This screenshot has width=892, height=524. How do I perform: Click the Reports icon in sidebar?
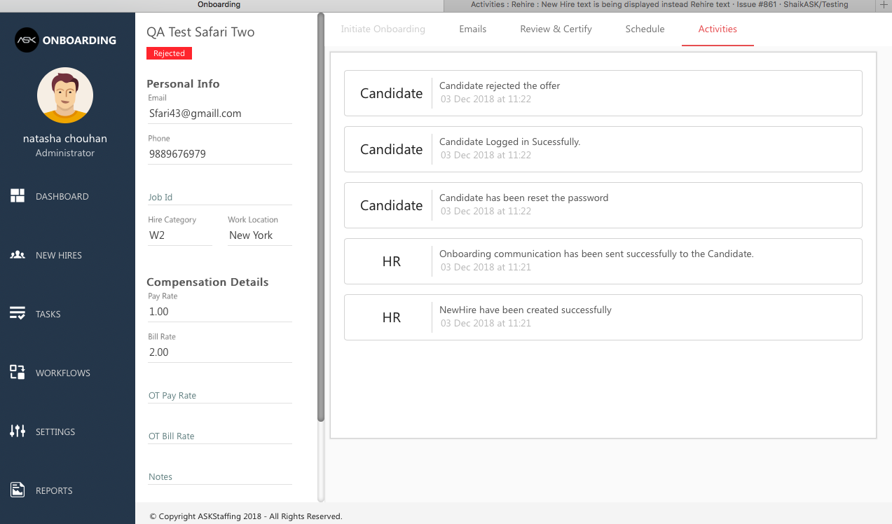(18, 490)
